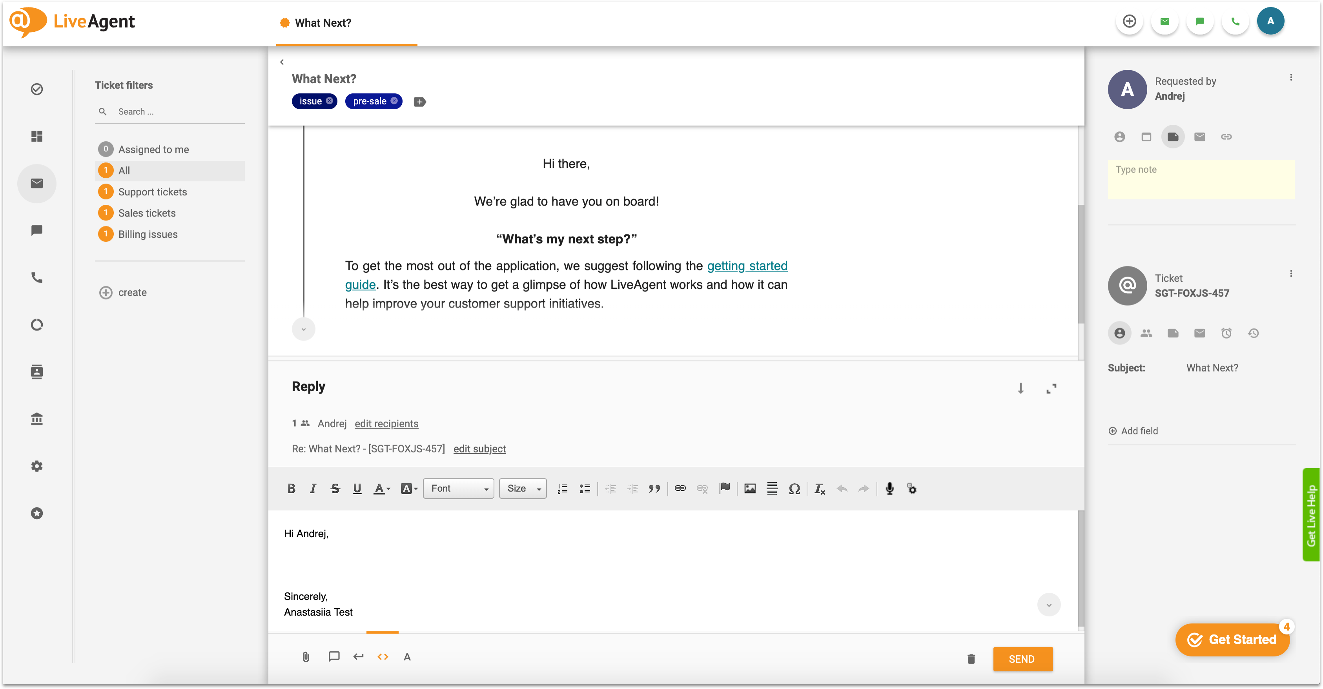Expand quoted text chevron in reply editor

pyautogui.click(x=1049, y=605)
